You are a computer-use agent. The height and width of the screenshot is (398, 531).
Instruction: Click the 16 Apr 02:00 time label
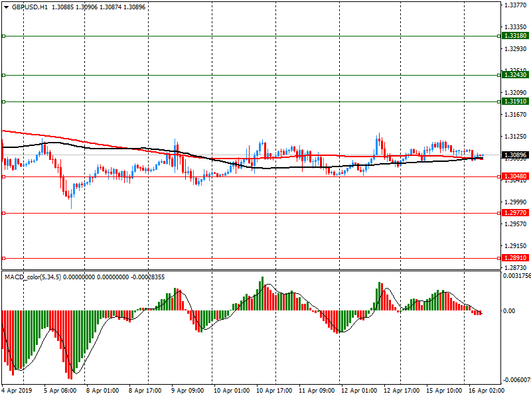point(485,391)
